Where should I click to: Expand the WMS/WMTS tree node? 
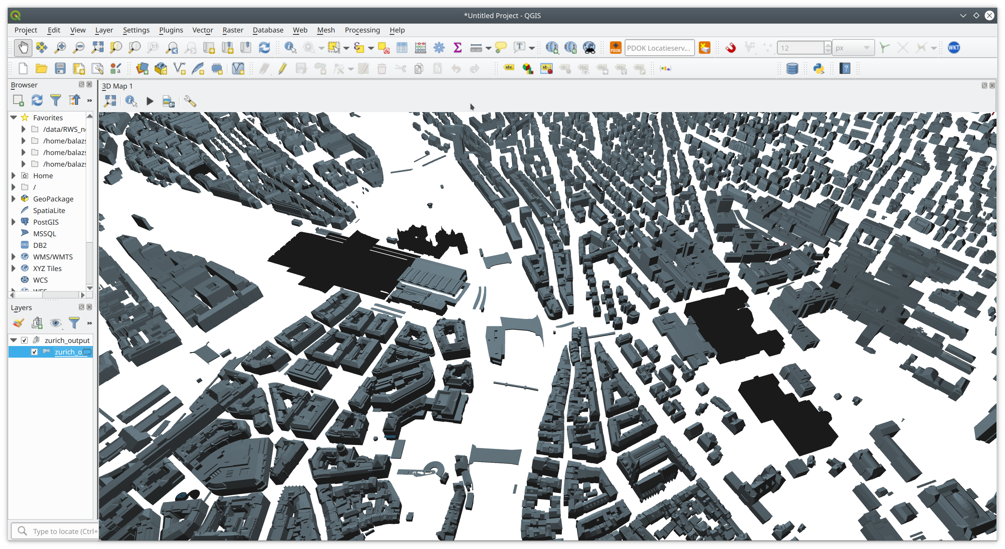14,256
